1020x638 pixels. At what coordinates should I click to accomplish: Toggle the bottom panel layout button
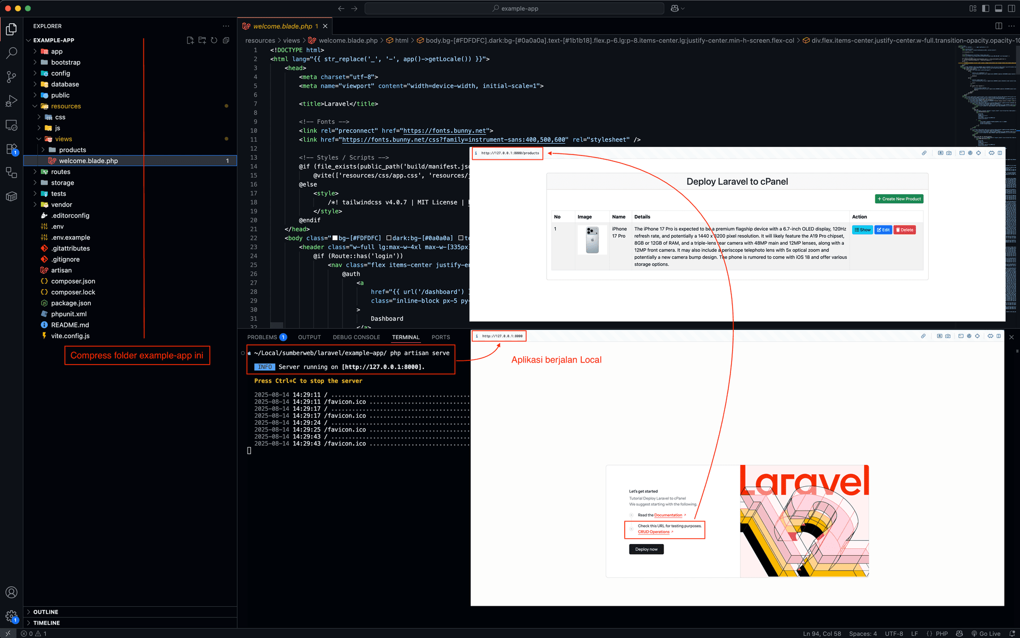[998, 8]
